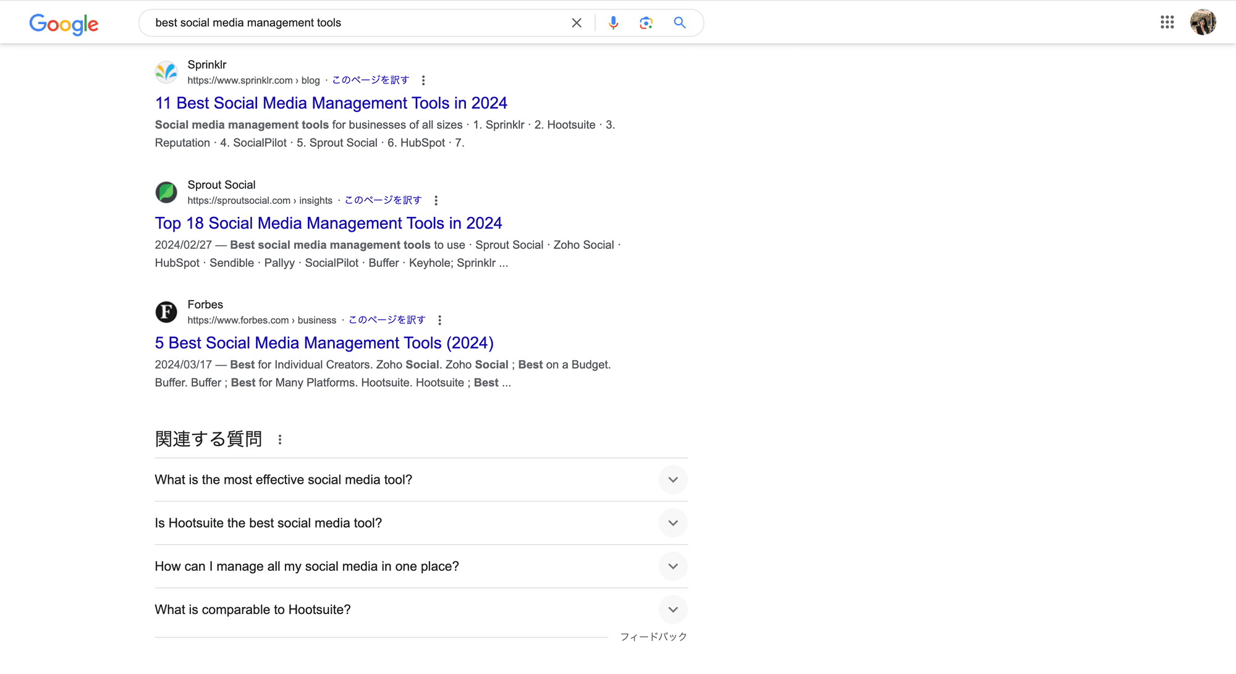Open the account profile picture menu

1203,22
